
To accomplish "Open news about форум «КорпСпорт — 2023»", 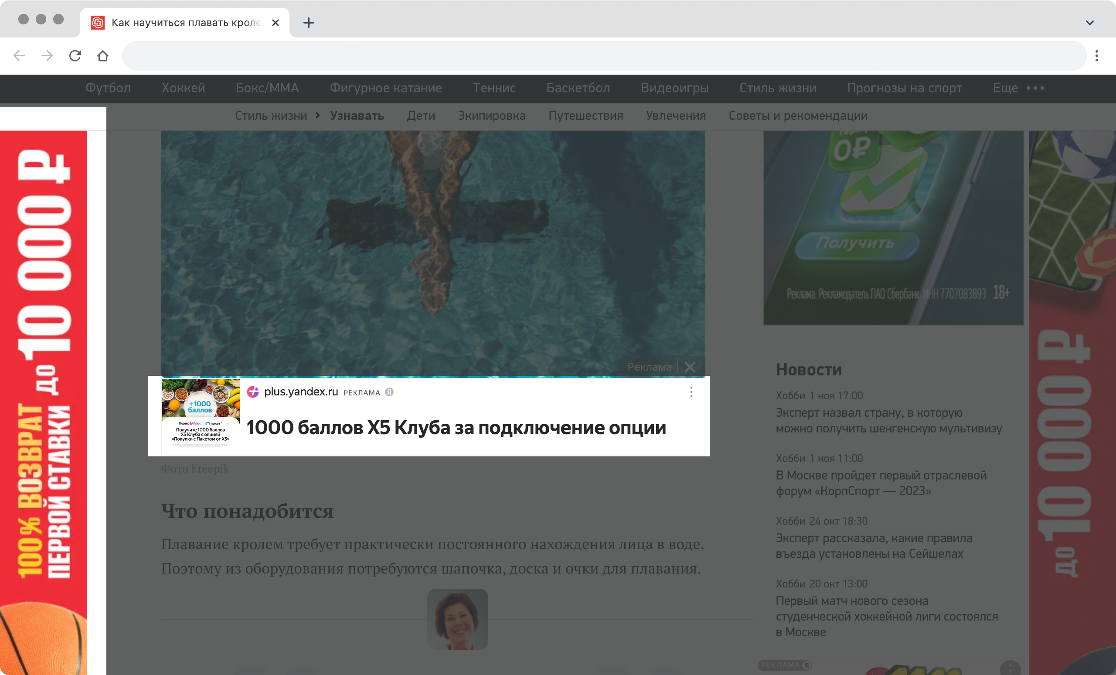I will 881,483.
